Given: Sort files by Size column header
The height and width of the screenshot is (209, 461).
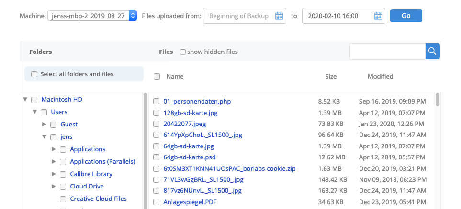Looking at the screenshot, I should [330, 76].
